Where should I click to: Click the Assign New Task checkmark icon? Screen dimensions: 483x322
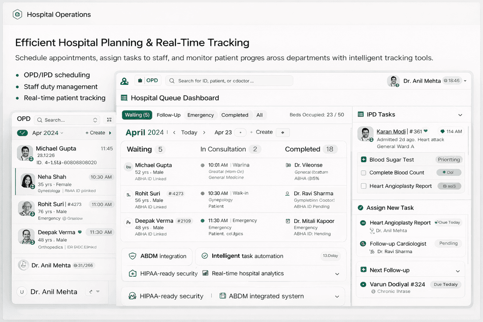[x=361, y=208]
